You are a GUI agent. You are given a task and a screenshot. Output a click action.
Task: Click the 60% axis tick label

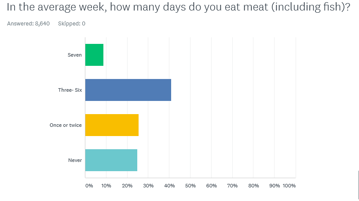(212, 186)
